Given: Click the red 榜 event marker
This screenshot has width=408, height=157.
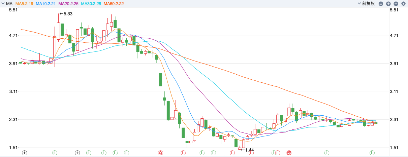Looking at the screenshot, I should (289, 153).
